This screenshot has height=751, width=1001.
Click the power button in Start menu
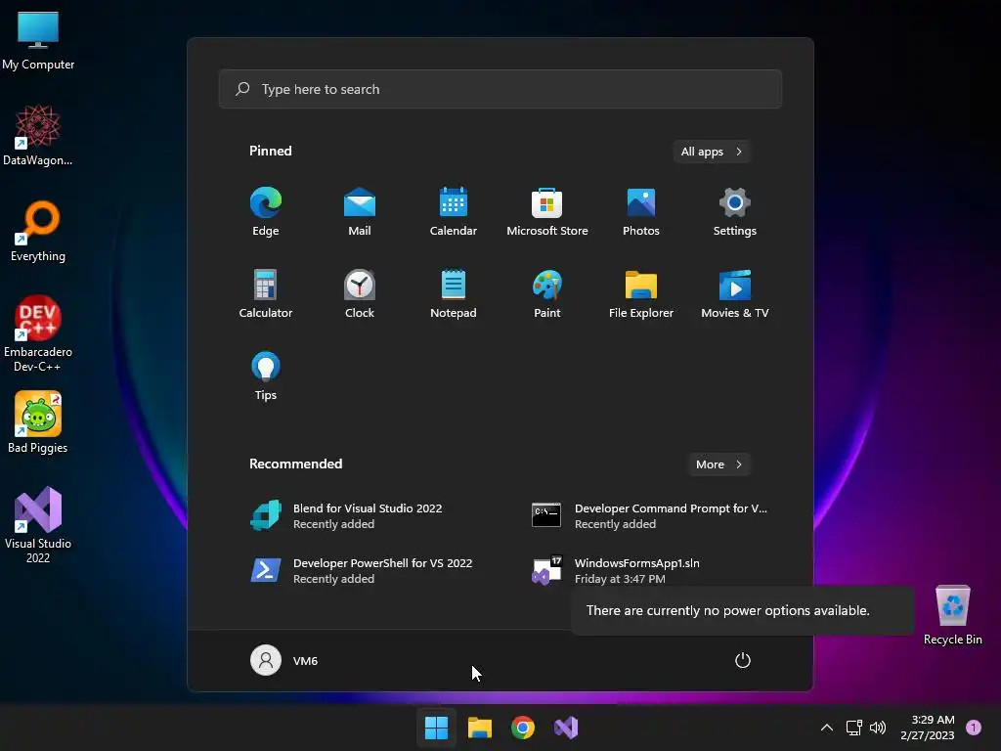(x=743, y=660)
